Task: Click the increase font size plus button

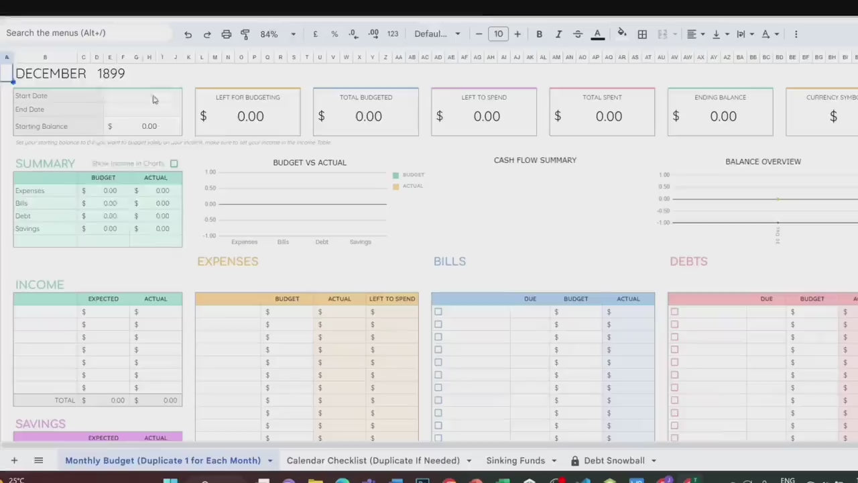Action: 517,34
